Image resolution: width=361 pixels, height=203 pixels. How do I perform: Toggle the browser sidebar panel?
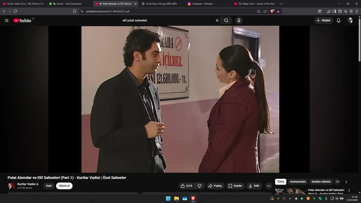point(334,11)
